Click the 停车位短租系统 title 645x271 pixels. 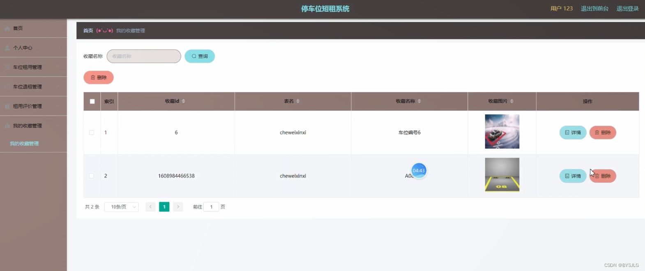[x=325, y=9]
